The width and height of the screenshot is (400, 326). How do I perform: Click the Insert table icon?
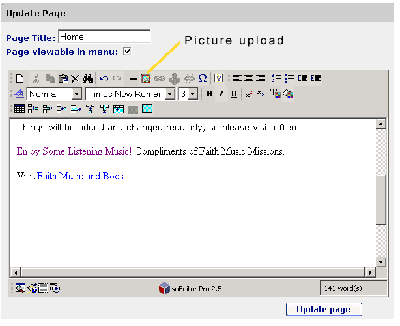tap(20, 109)
